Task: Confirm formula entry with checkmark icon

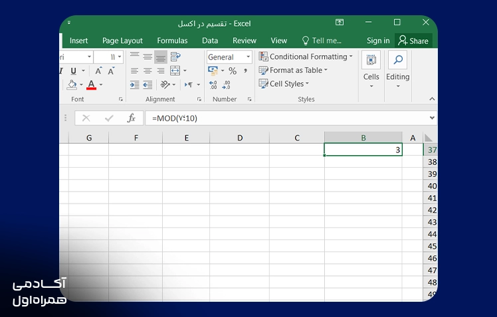Action: (x=109, y=118)
